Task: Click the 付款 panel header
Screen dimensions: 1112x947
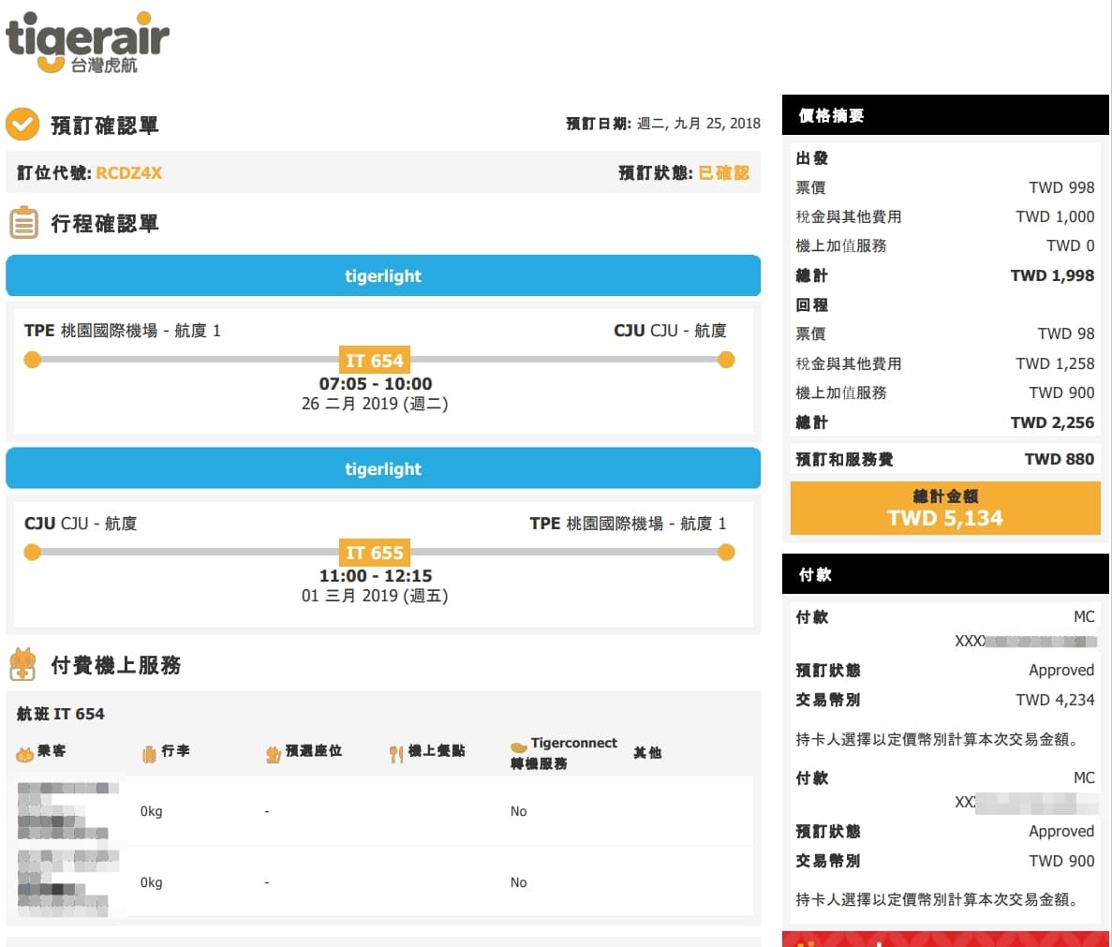Action: [x=945, y=573]
